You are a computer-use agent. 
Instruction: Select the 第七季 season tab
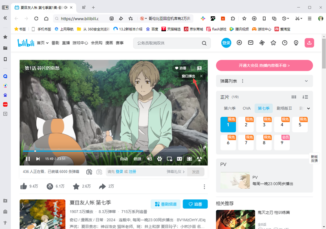(264, 108)
